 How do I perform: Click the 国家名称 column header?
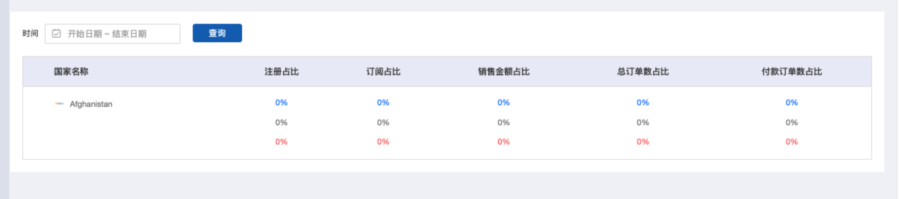point(71,71)
